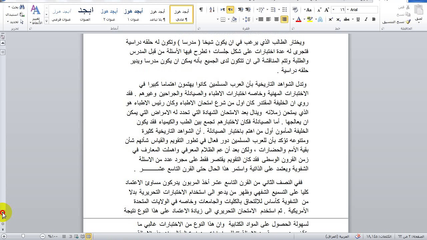Move the zoom slider handle
Screen dimensions: 427x240
[x=23, y=236]
